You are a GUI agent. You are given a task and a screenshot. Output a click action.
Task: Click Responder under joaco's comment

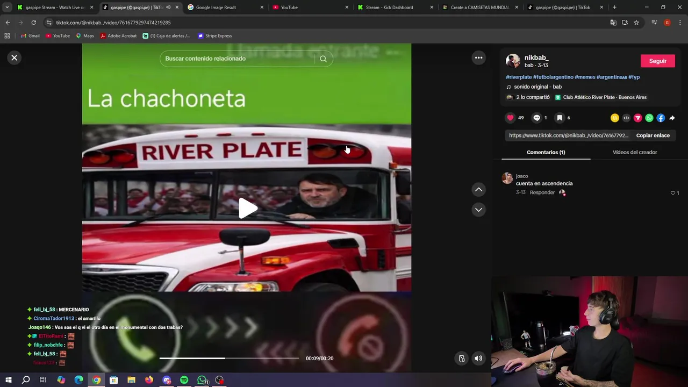(x=542, y=192)
